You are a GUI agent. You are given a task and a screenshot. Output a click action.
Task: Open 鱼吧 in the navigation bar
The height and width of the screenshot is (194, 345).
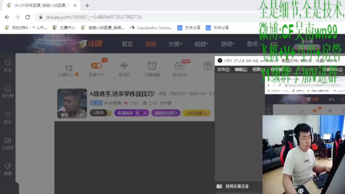point(252,44)
